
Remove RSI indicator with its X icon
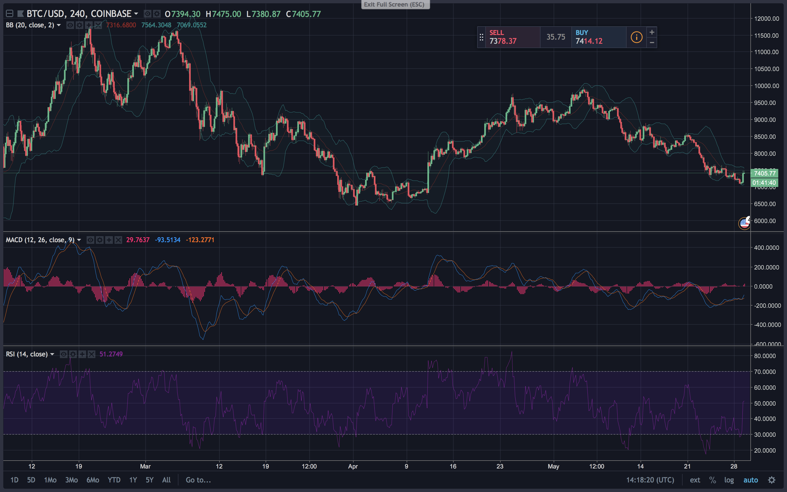click(92, 354)
